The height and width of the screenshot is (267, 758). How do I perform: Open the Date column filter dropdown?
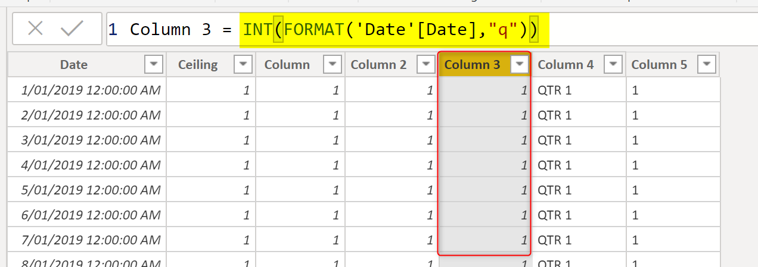click(154, 64)
